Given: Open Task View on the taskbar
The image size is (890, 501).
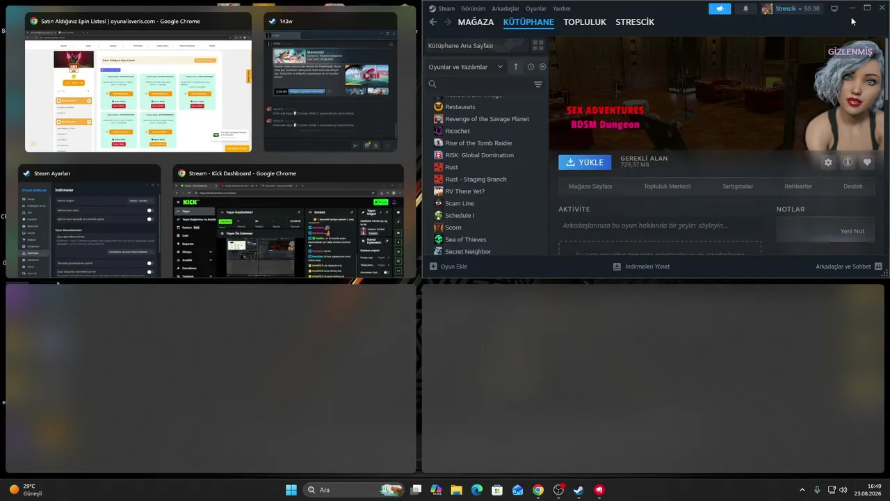Looking at the screenshot, I should (x=416, y=490).
